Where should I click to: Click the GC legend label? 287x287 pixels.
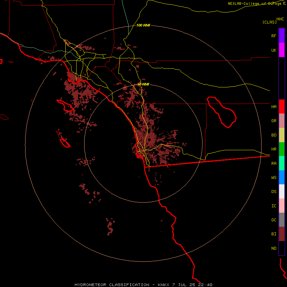coord(274,220)
